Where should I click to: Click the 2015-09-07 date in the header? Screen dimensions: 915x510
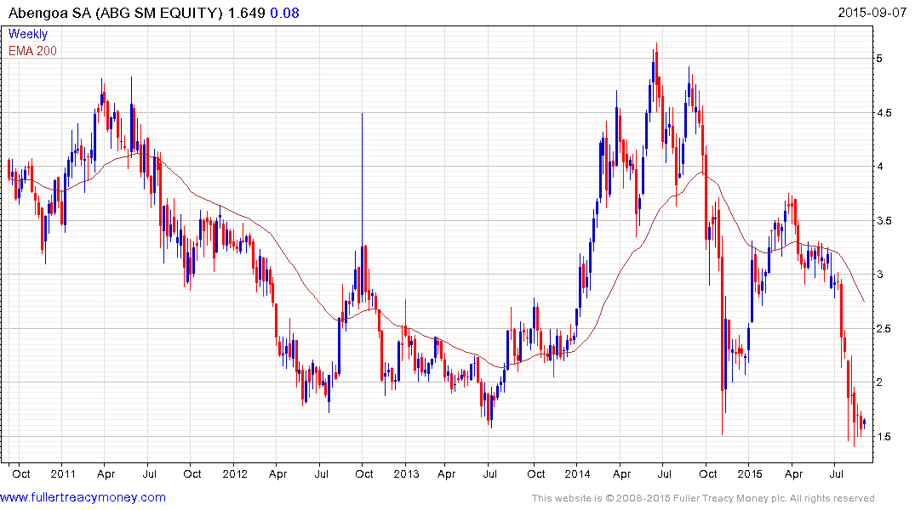tap(872, 13)
